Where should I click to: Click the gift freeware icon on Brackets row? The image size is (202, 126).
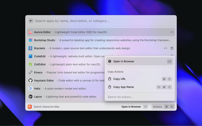[x=172, y=48]
